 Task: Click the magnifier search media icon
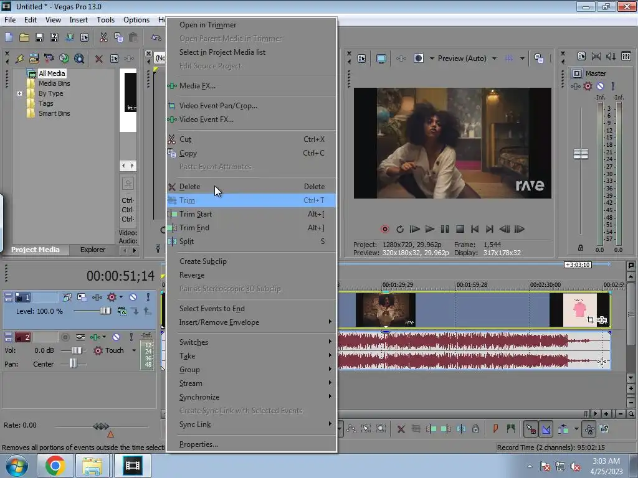[79, 59]
